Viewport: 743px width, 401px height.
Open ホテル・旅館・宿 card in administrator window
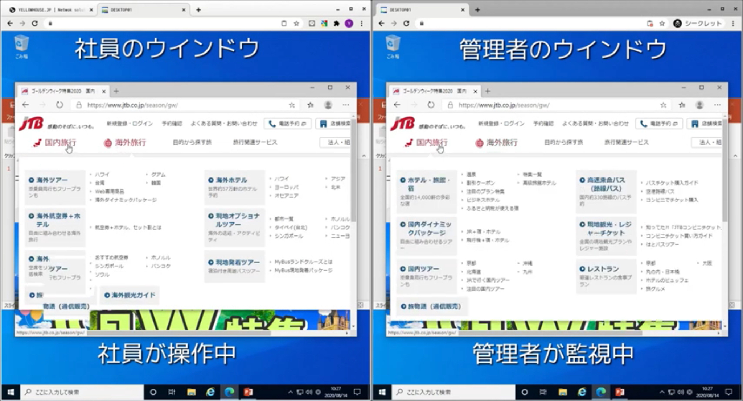pos(427,192)
